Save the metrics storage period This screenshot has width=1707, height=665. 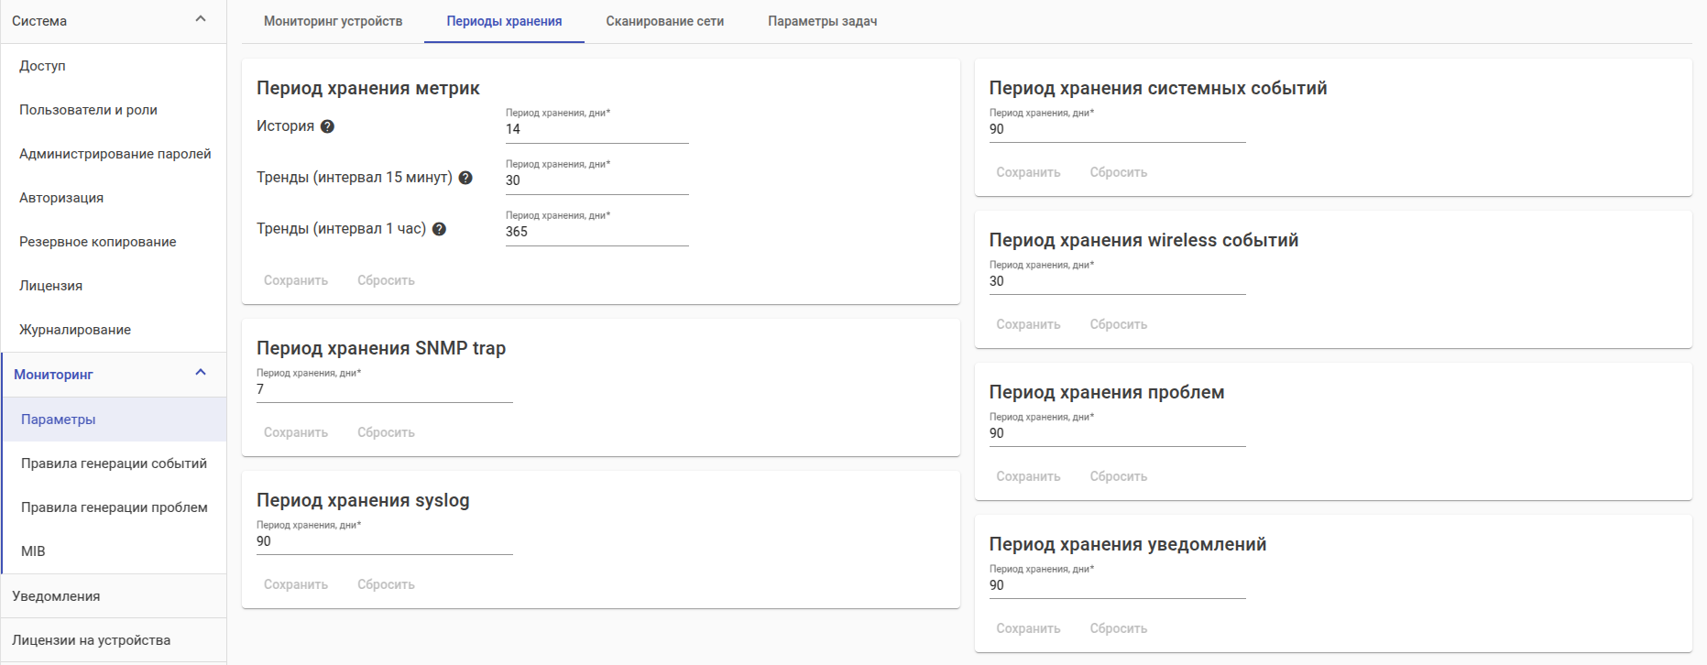click(295, 280)
